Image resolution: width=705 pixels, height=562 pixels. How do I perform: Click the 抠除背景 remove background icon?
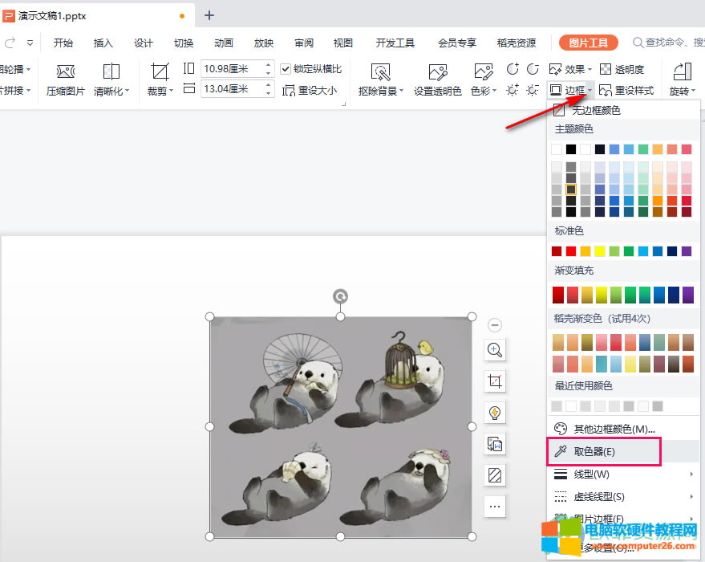point(380,72)
